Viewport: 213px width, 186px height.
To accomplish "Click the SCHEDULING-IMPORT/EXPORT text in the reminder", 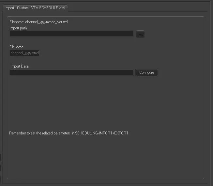I will pos(101,133).
